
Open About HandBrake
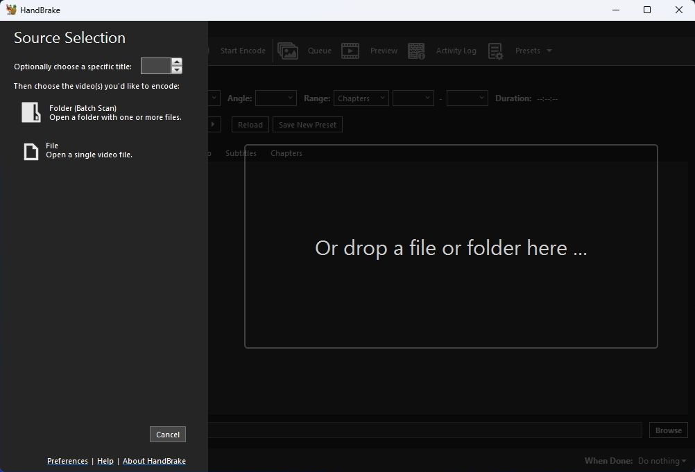click(x=154, y=460)
